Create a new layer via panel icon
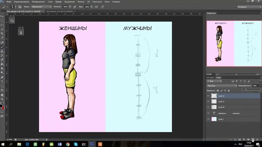 click(x=253, y=139)
